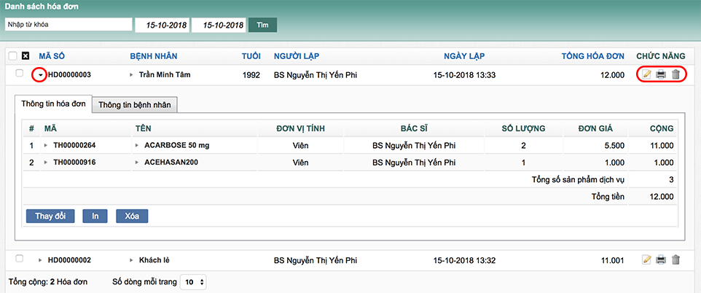Delete invoice HD00000002 with trash icon
The width and height of the screenshot is (701, 293).
tap(675, 259)
